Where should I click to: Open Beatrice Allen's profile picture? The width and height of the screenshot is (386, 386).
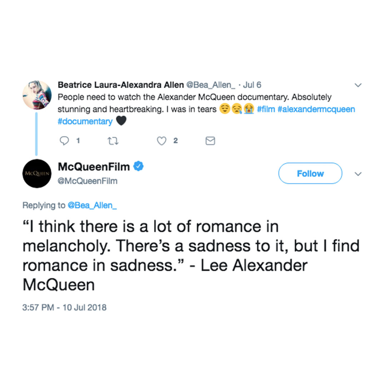[37, 95]
